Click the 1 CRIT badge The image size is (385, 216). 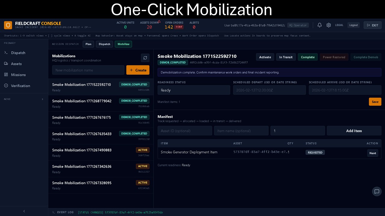(179, 27)
